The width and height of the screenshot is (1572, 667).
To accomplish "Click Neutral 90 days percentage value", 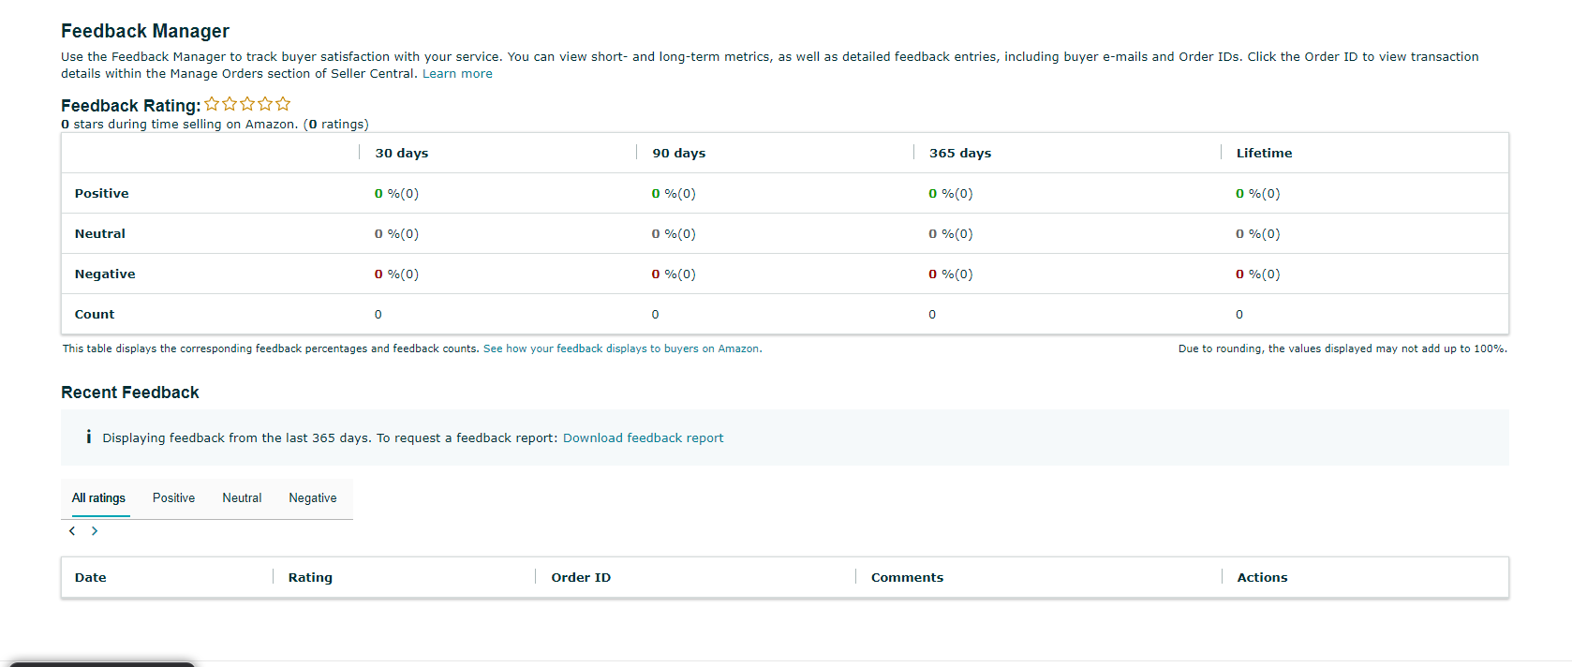I will [x=674, y=234].
